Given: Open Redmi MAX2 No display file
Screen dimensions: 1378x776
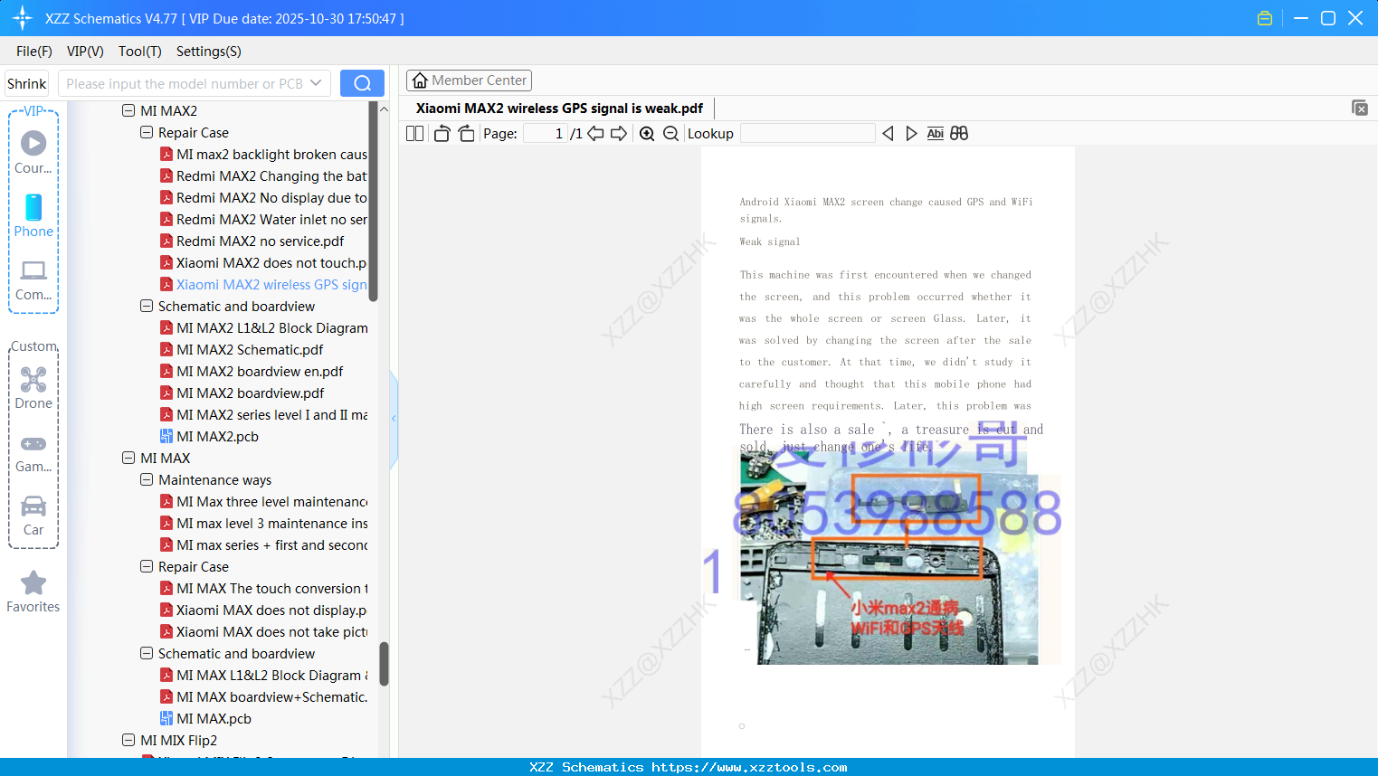Looking at the screenshot, I should pyautogui.click(x=263, y=198).
